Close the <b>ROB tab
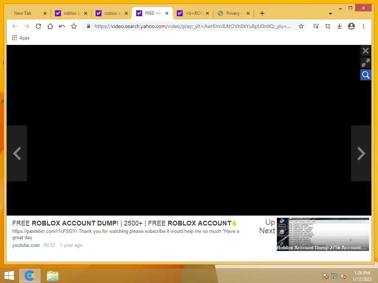This screenshot has height=283, width=378. coord(207,14)
